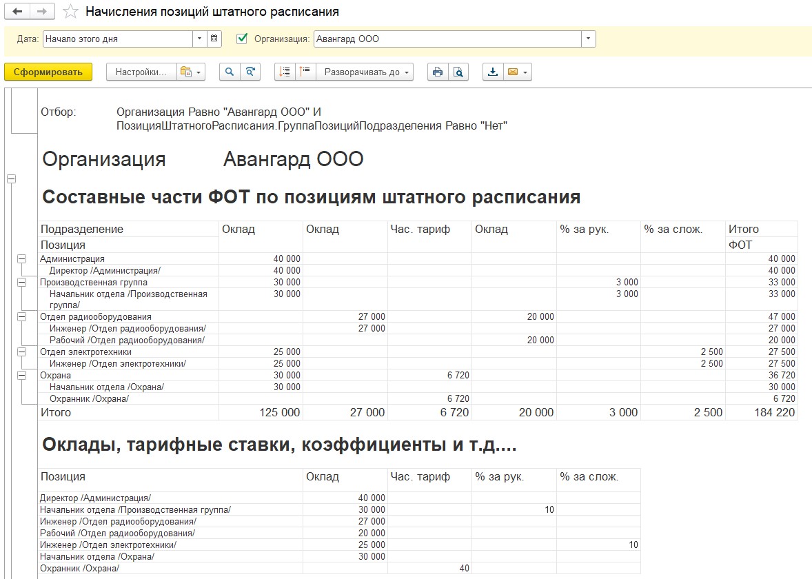This screenshot has height=579, width=812.
Task: Add report to favorites with star icon
Action: pos(70,12)
